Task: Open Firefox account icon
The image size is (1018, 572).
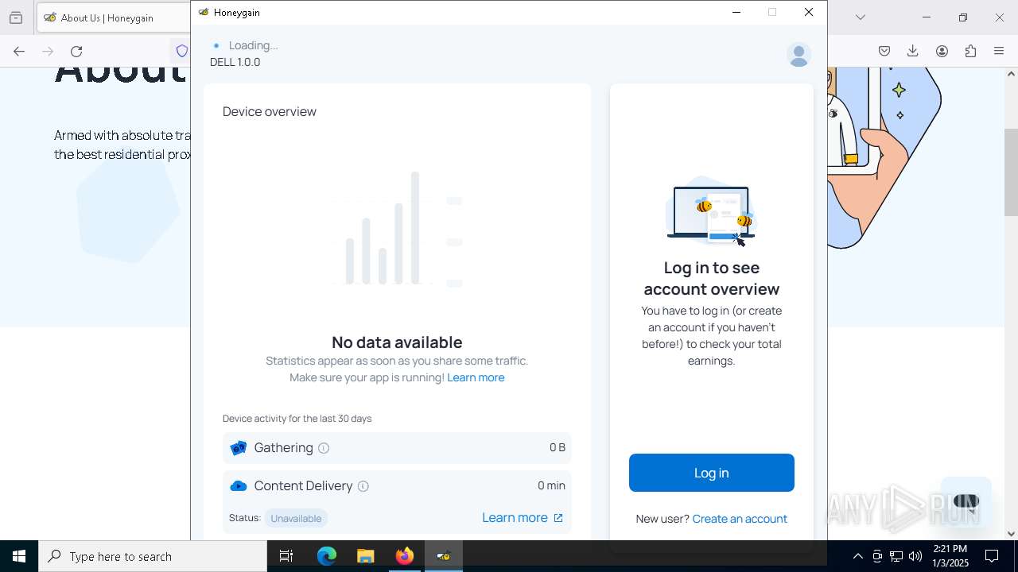Action: (x=942, y=51)
